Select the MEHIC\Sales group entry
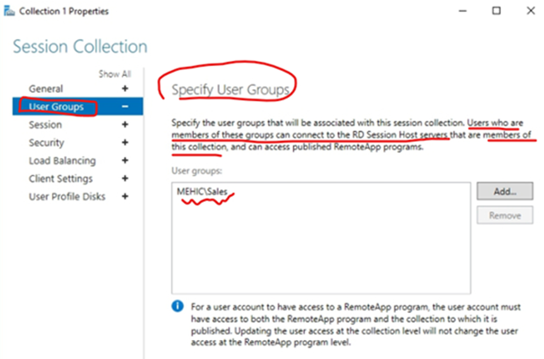544x359 pixels. click(x=203, y=191)
